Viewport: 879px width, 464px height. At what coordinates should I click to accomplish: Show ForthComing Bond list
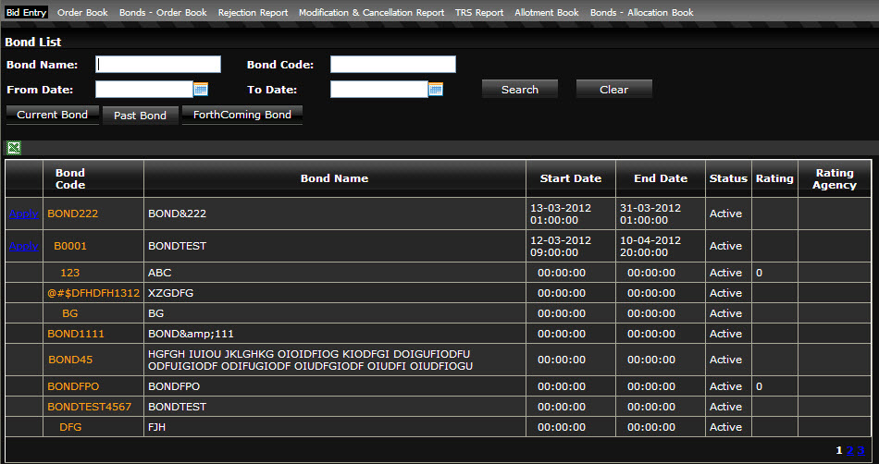coord(242,115)
